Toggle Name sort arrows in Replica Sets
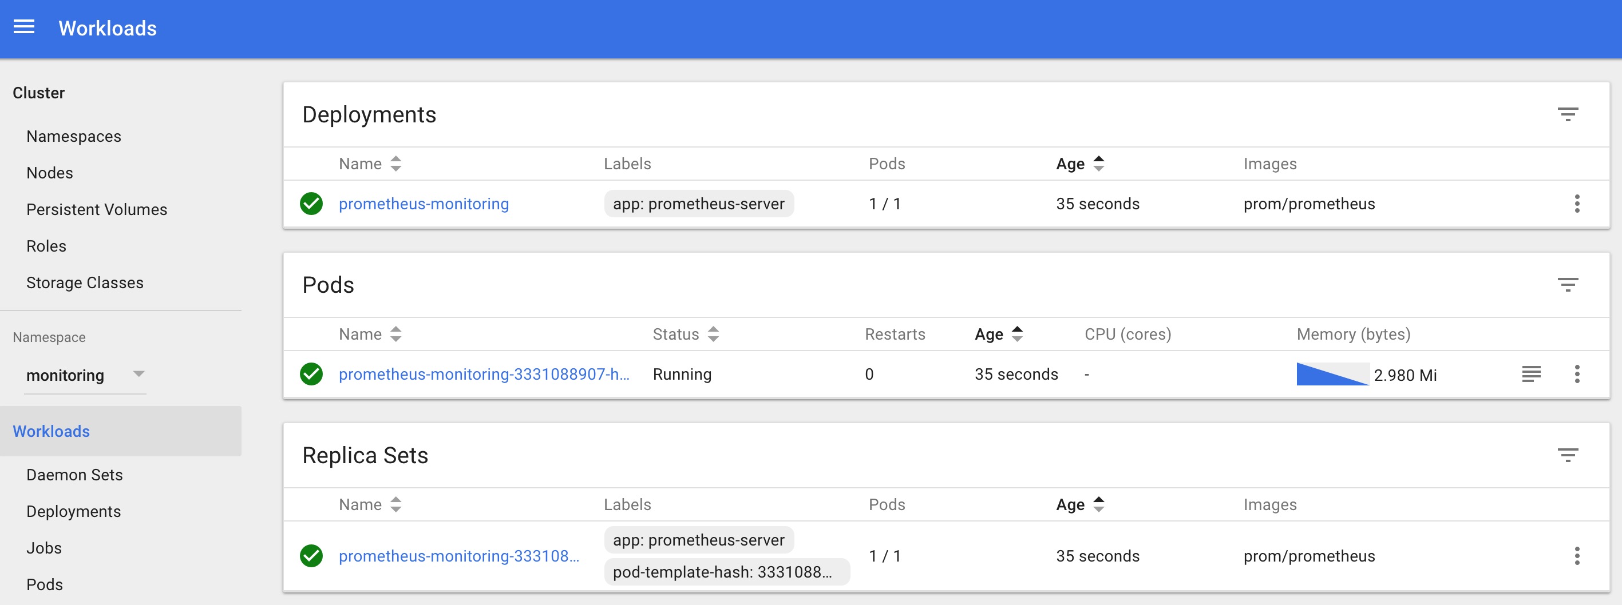1622x605 pixels. (x=395, y=504)
